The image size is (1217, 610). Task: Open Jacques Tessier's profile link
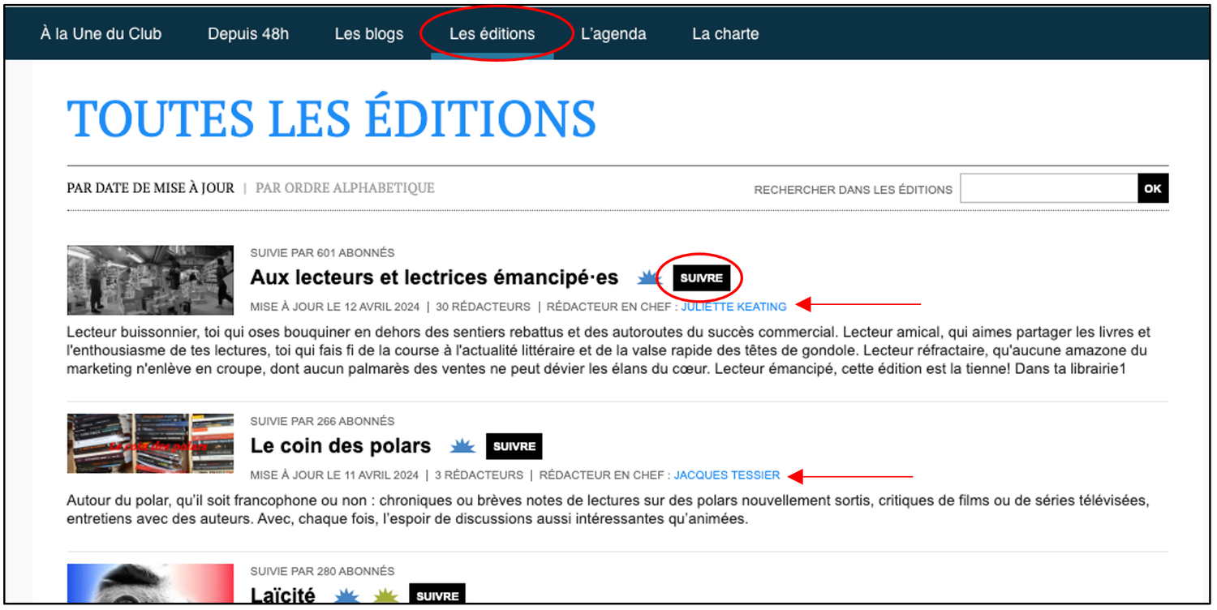pyautogui.click(x=727, y=475)
